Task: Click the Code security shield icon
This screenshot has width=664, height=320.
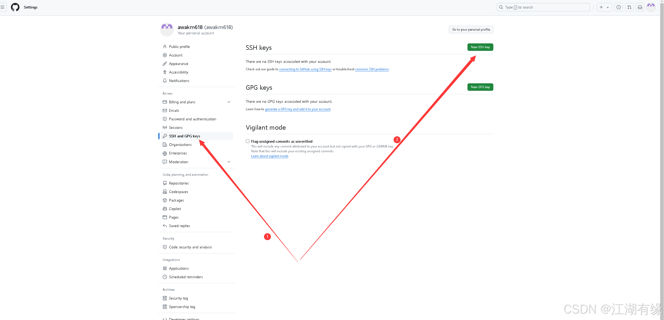Action: tap(165, 247)
